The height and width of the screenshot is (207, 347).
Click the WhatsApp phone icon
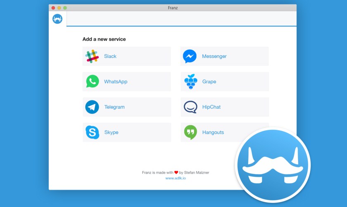tap(93, 81)
